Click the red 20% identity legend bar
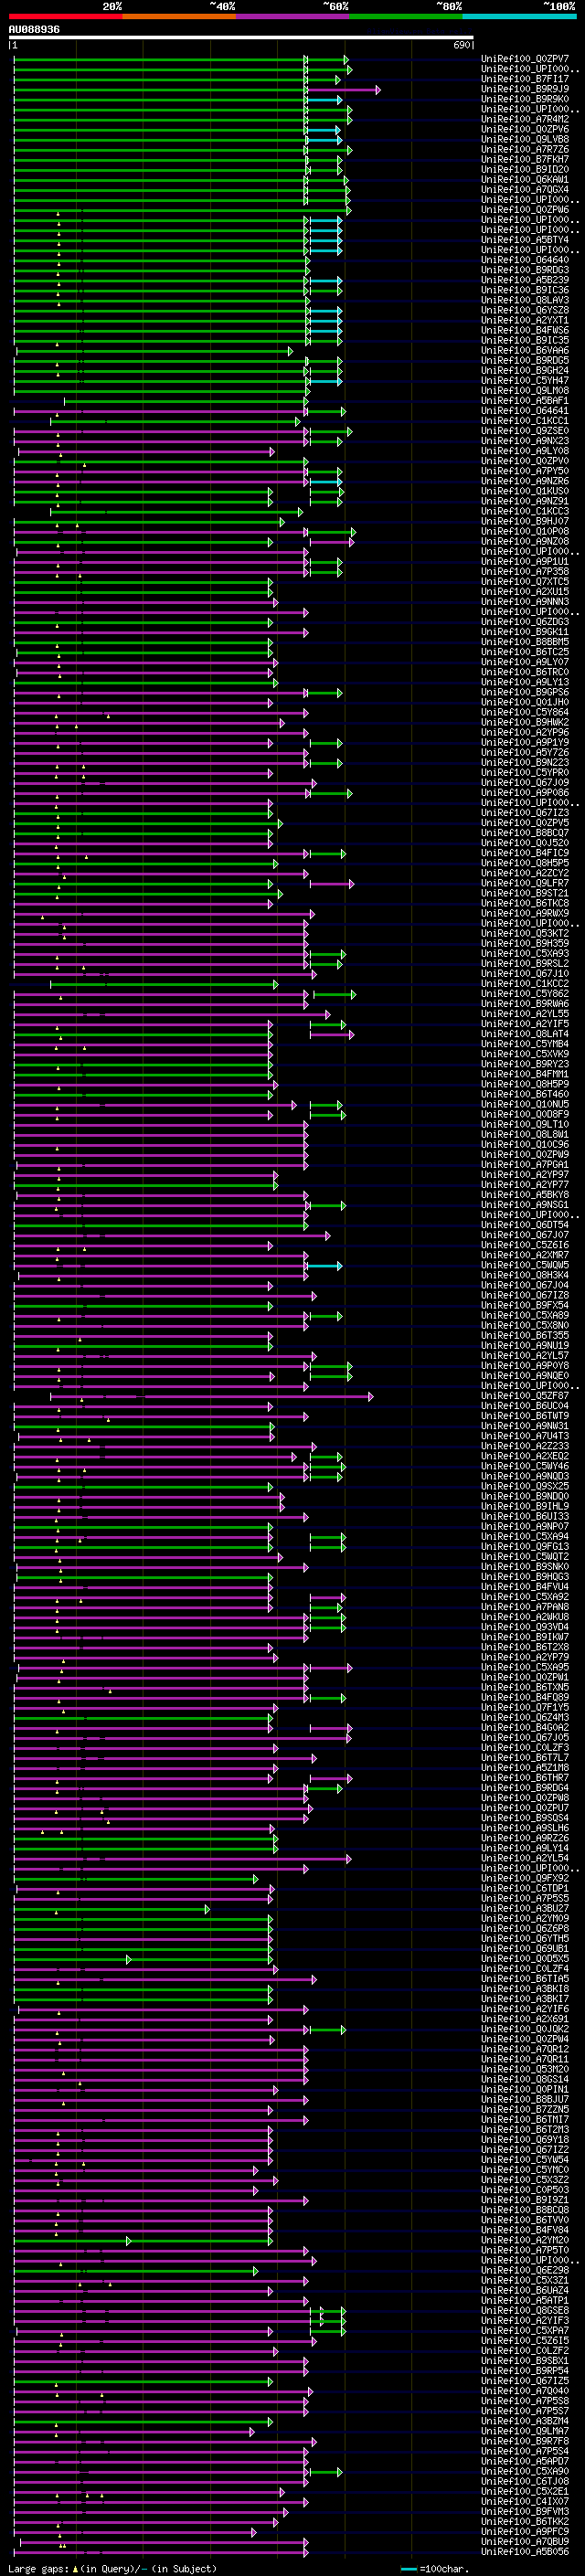The image size is (585, 2576). 65,16
